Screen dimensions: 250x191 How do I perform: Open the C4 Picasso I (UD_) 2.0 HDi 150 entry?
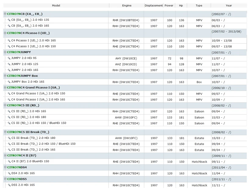(x=34, y=46)
